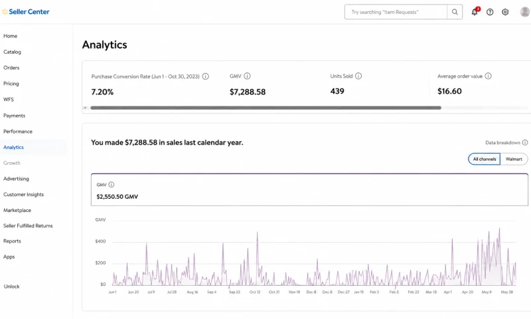
Task: Click the sales last calendar year headline
Action: coord(167,142)
